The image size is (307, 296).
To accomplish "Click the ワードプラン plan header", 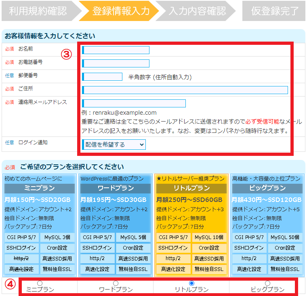I will point(116,188).
